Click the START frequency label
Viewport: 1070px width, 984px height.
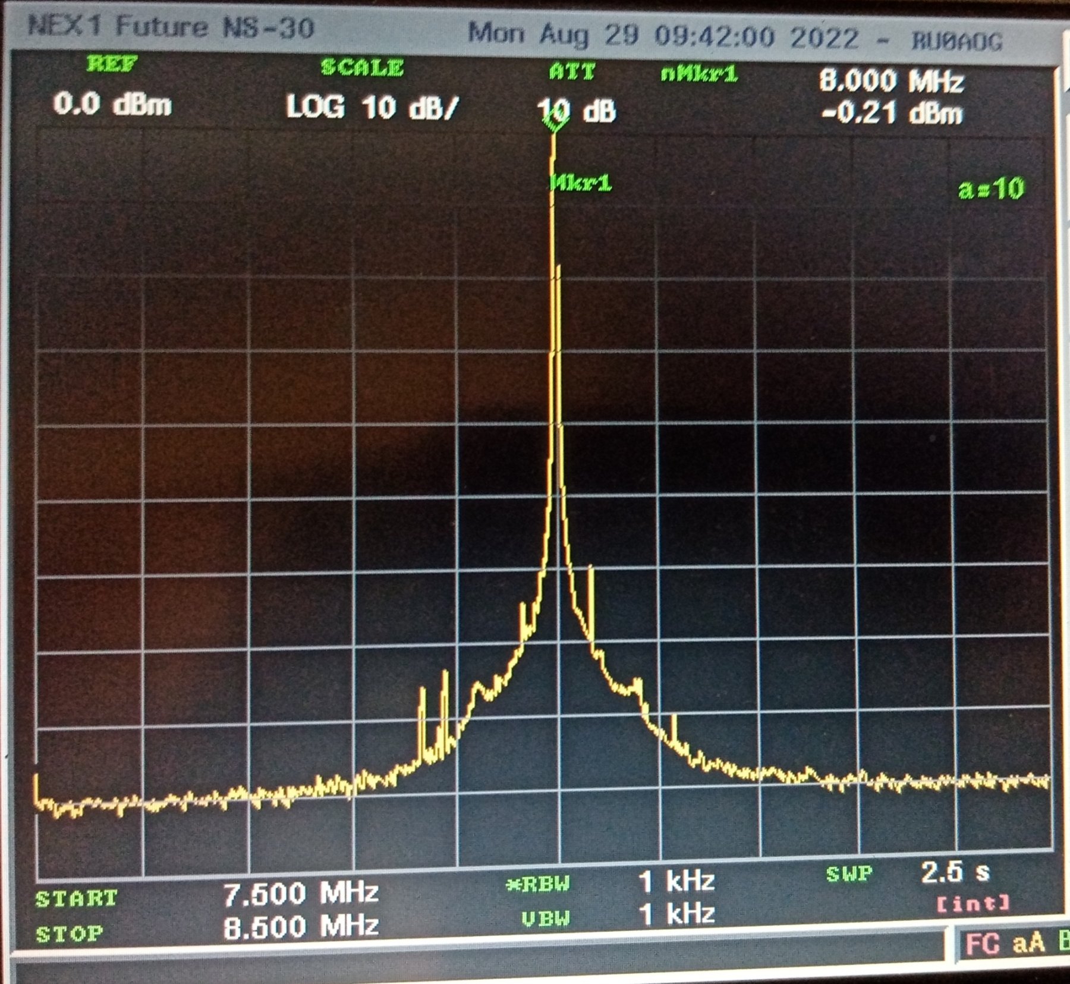point(76,898)
